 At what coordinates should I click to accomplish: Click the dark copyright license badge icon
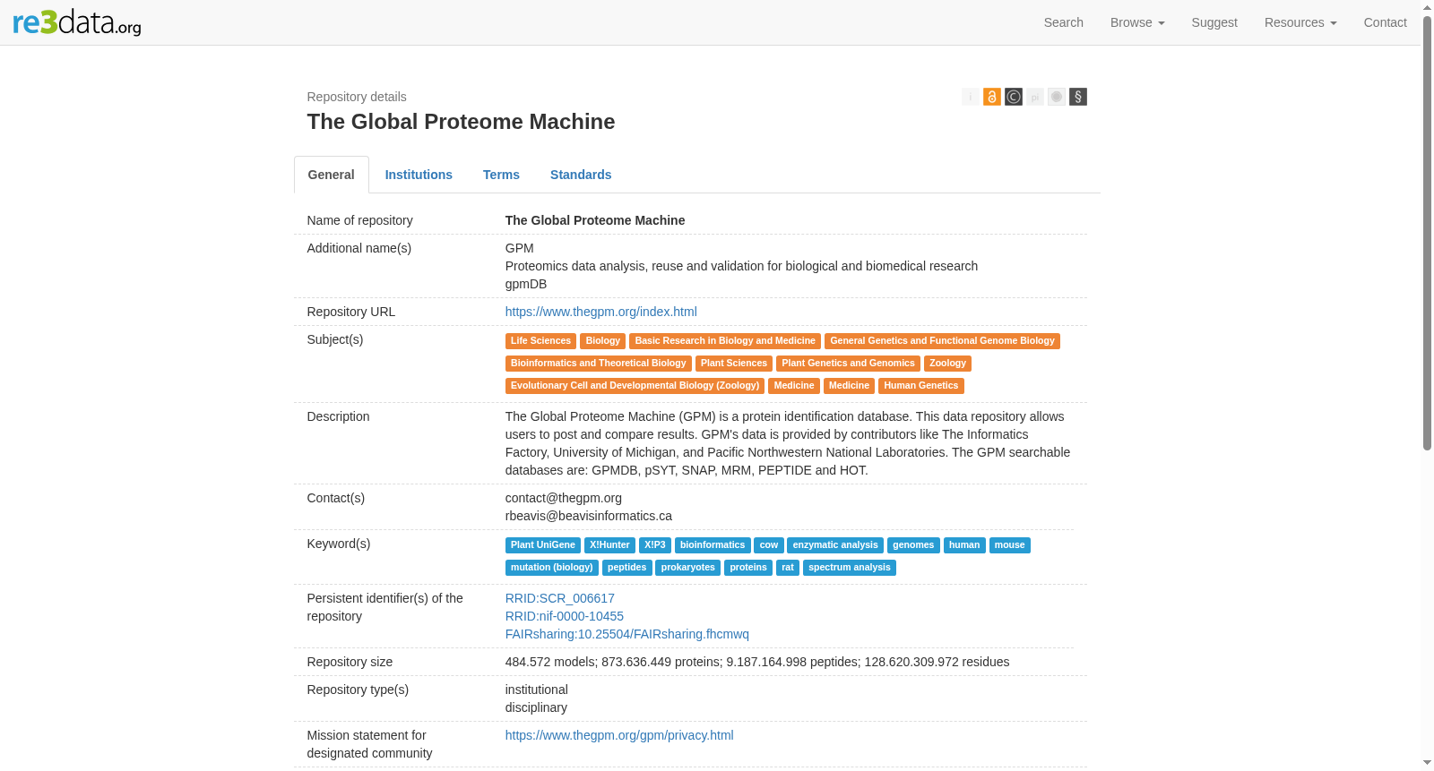pyautogui.click(x=1013, y=97)
